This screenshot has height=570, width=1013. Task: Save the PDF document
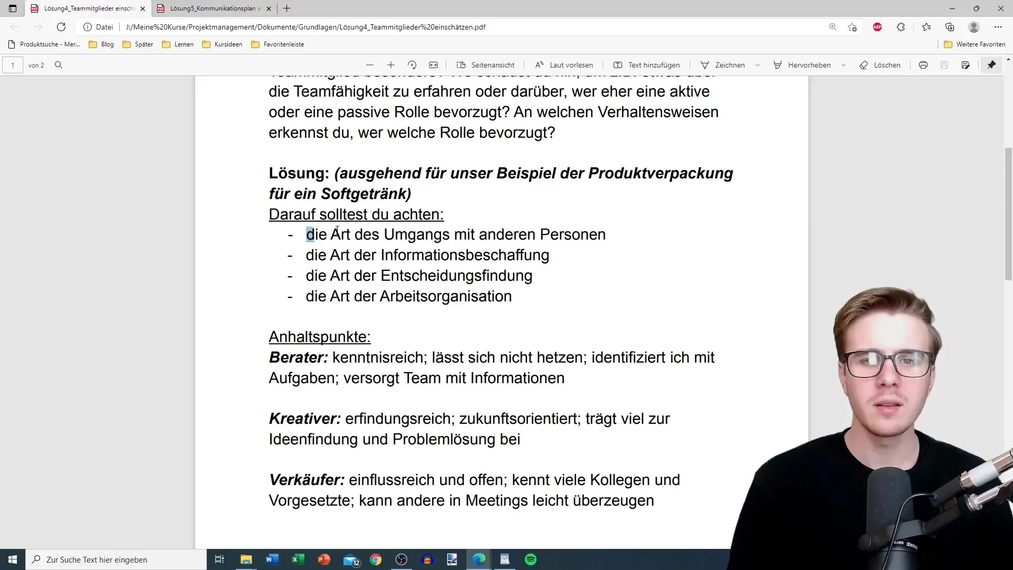(944, 65)
